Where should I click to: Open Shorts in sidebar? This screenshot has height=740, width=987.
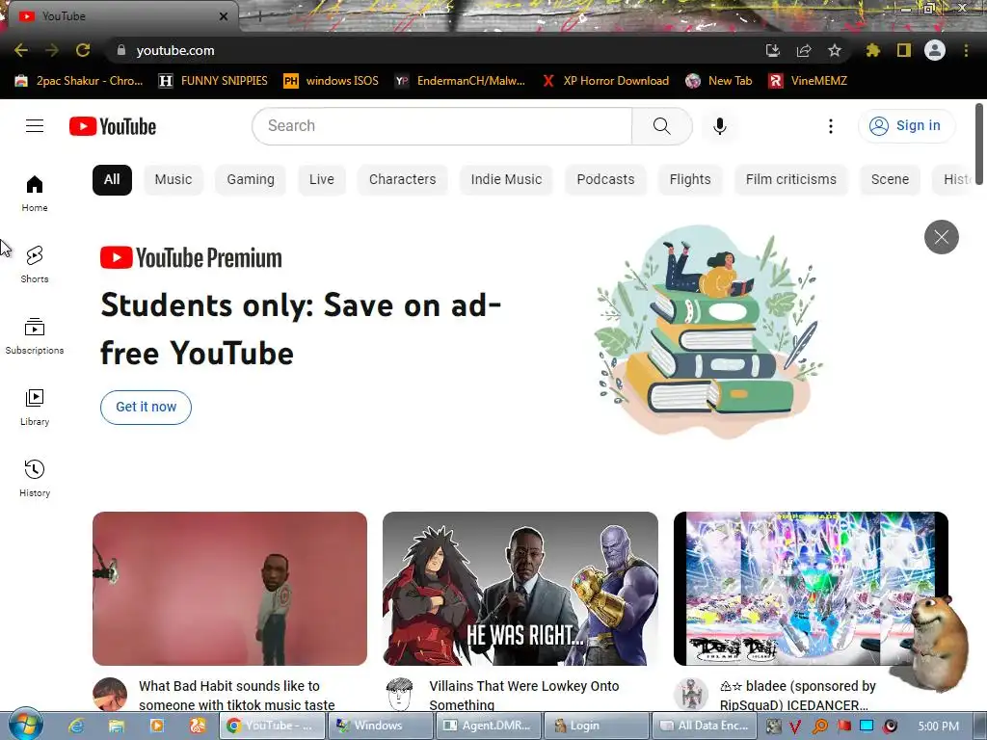(35, 264)
